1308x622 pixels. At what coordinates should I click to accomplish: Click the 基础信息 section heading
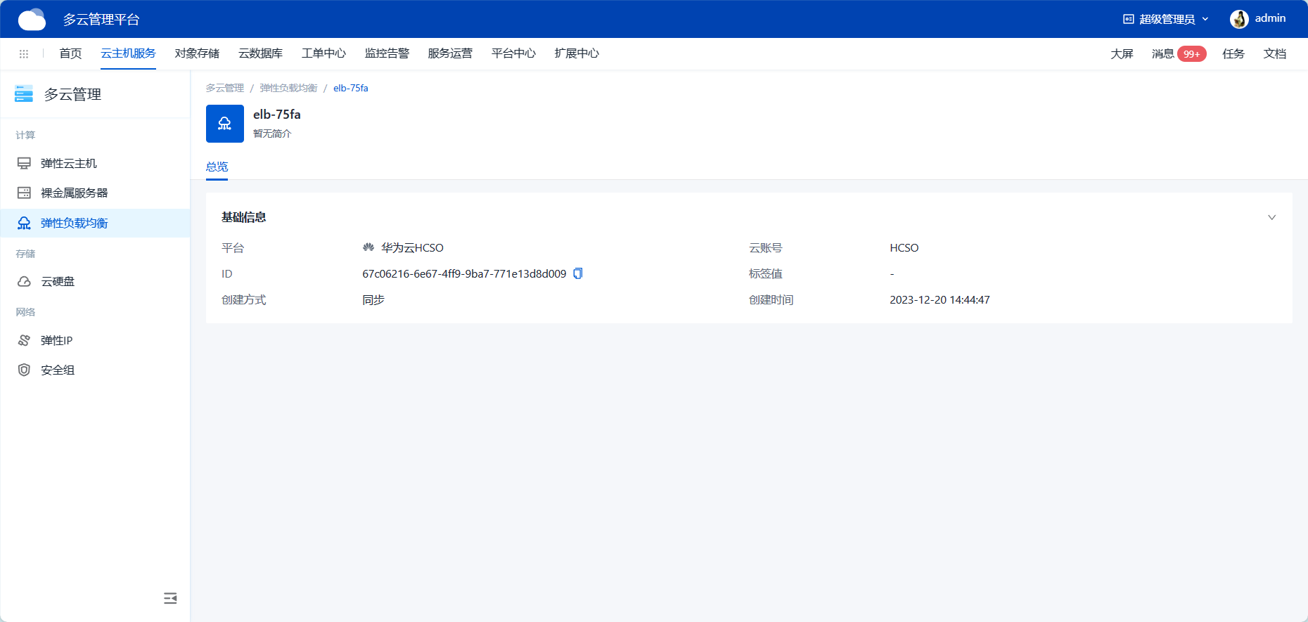[x=243, y=217]
